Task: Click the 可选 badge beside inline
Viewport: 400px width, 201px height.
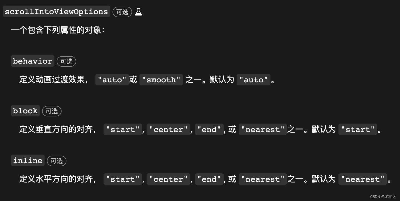Action: click(x=57, y=161)
